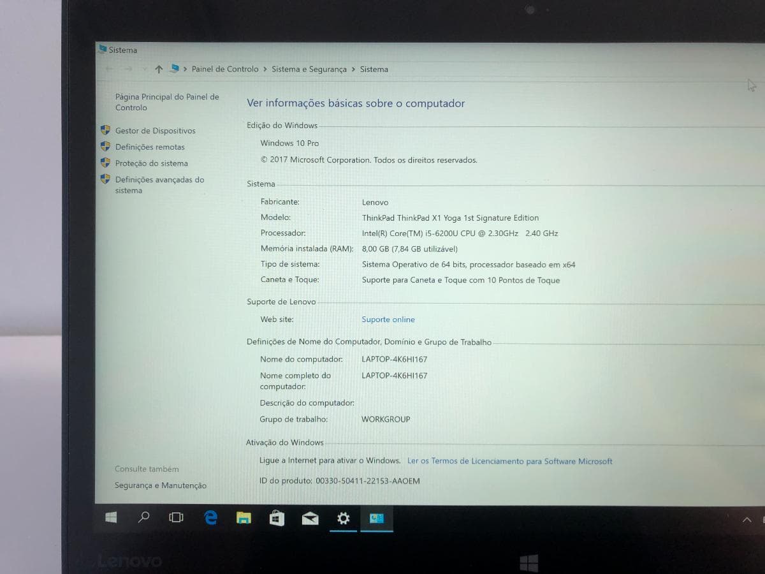Open Microsoft Store from taskbar
765x574 pixels.
[x=276, y=517]
